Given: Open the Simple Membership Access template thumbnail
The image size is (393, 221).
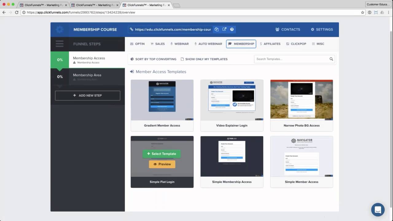Looking at the screenshot, I should coord(232,157).
